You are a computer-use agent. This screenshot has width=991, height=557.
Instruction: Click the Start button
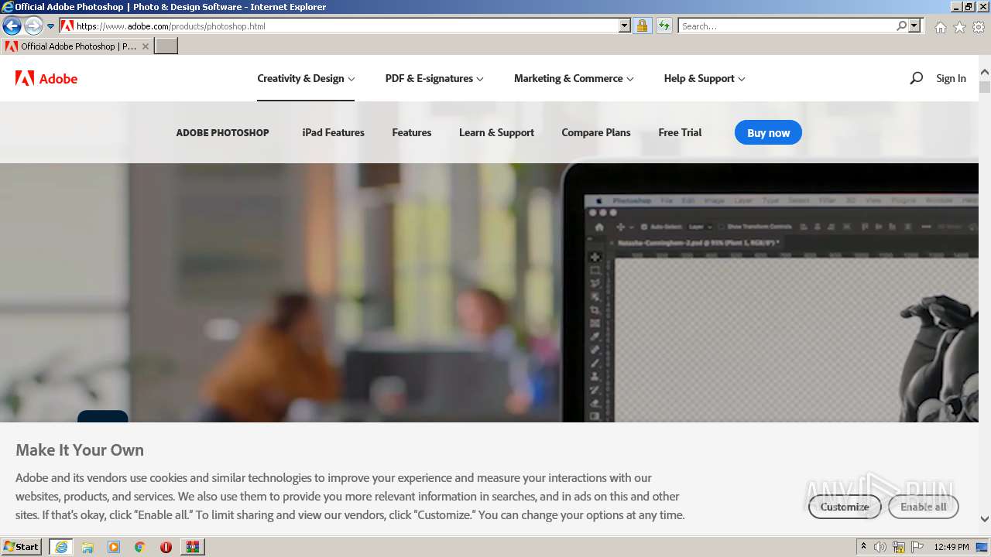(x=21, y=547)
